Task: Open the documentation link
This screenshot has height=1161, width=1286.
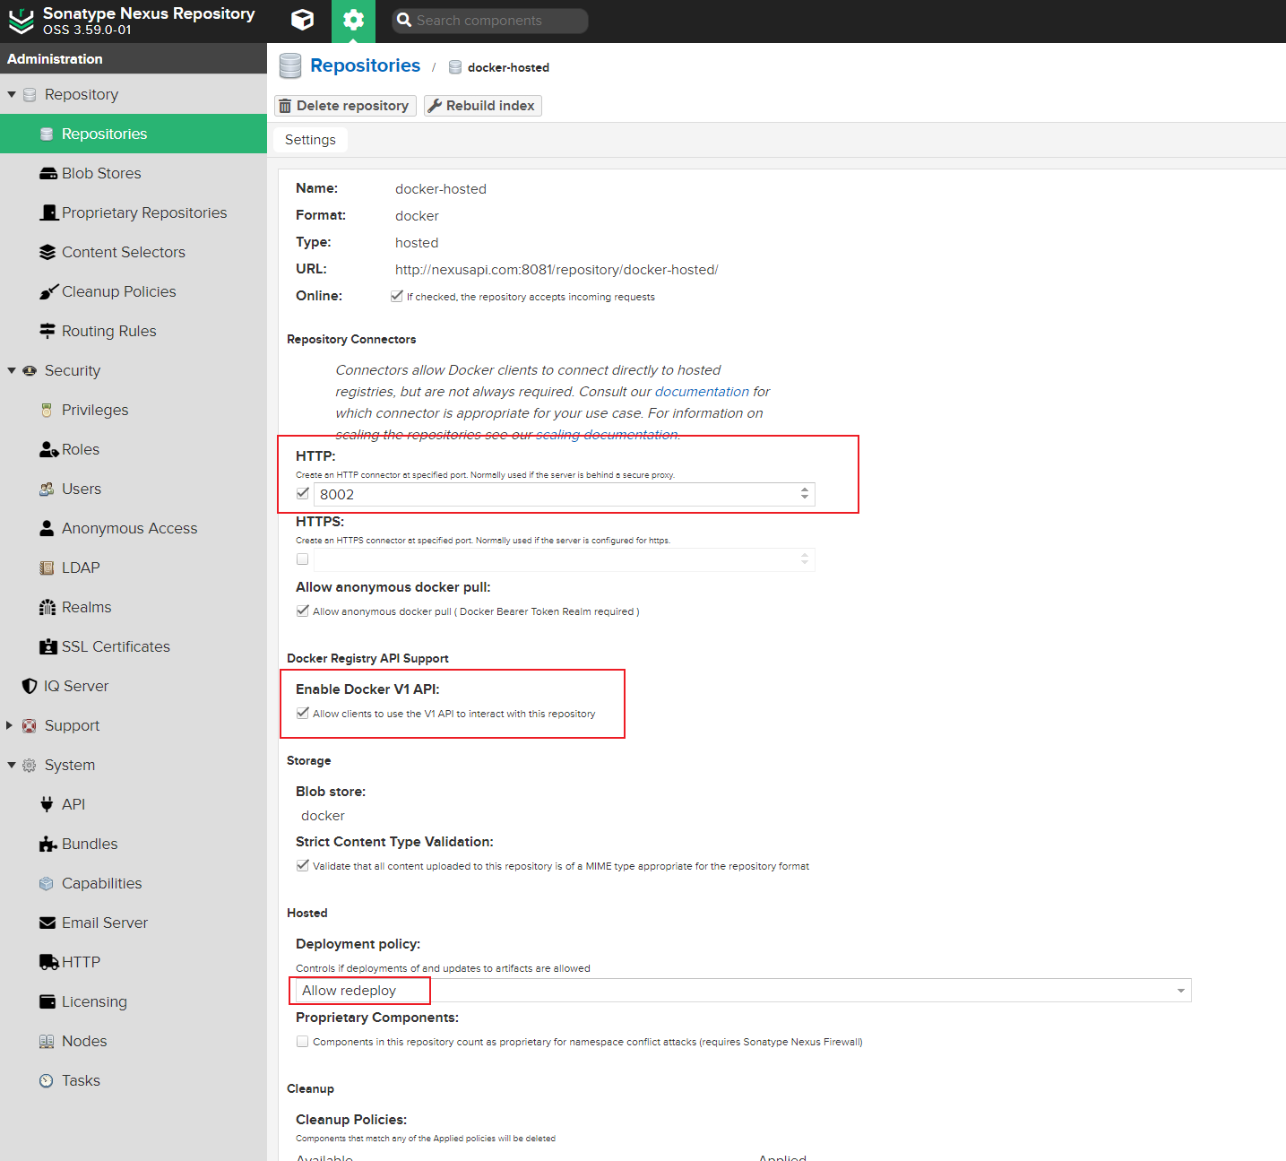Action: point(702,392)
